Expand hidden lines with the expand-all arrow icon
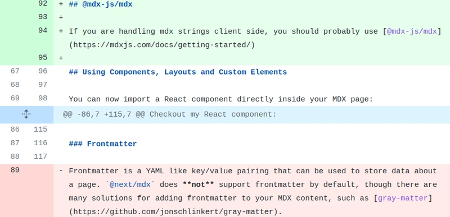This screenshot has height=217, width=450. [x=26, y=114]
